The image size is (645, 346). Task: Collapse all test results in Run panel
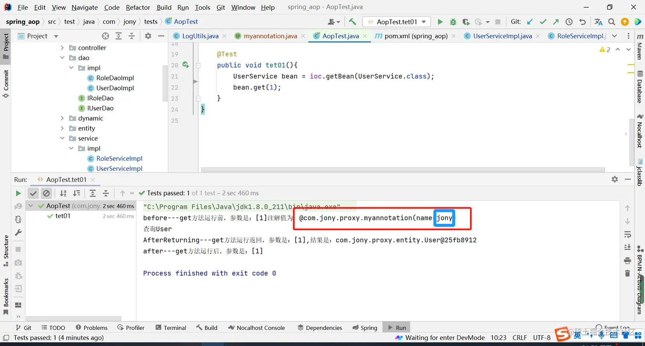(x=106, y=193)
